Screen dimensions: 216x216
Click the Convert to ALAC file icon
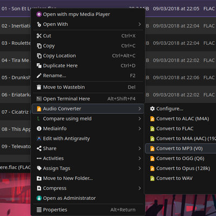coord(152,119)
